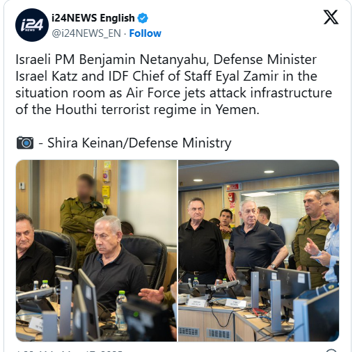
Task: Click the cut-off timestamp below the photos
Action: 69,351
